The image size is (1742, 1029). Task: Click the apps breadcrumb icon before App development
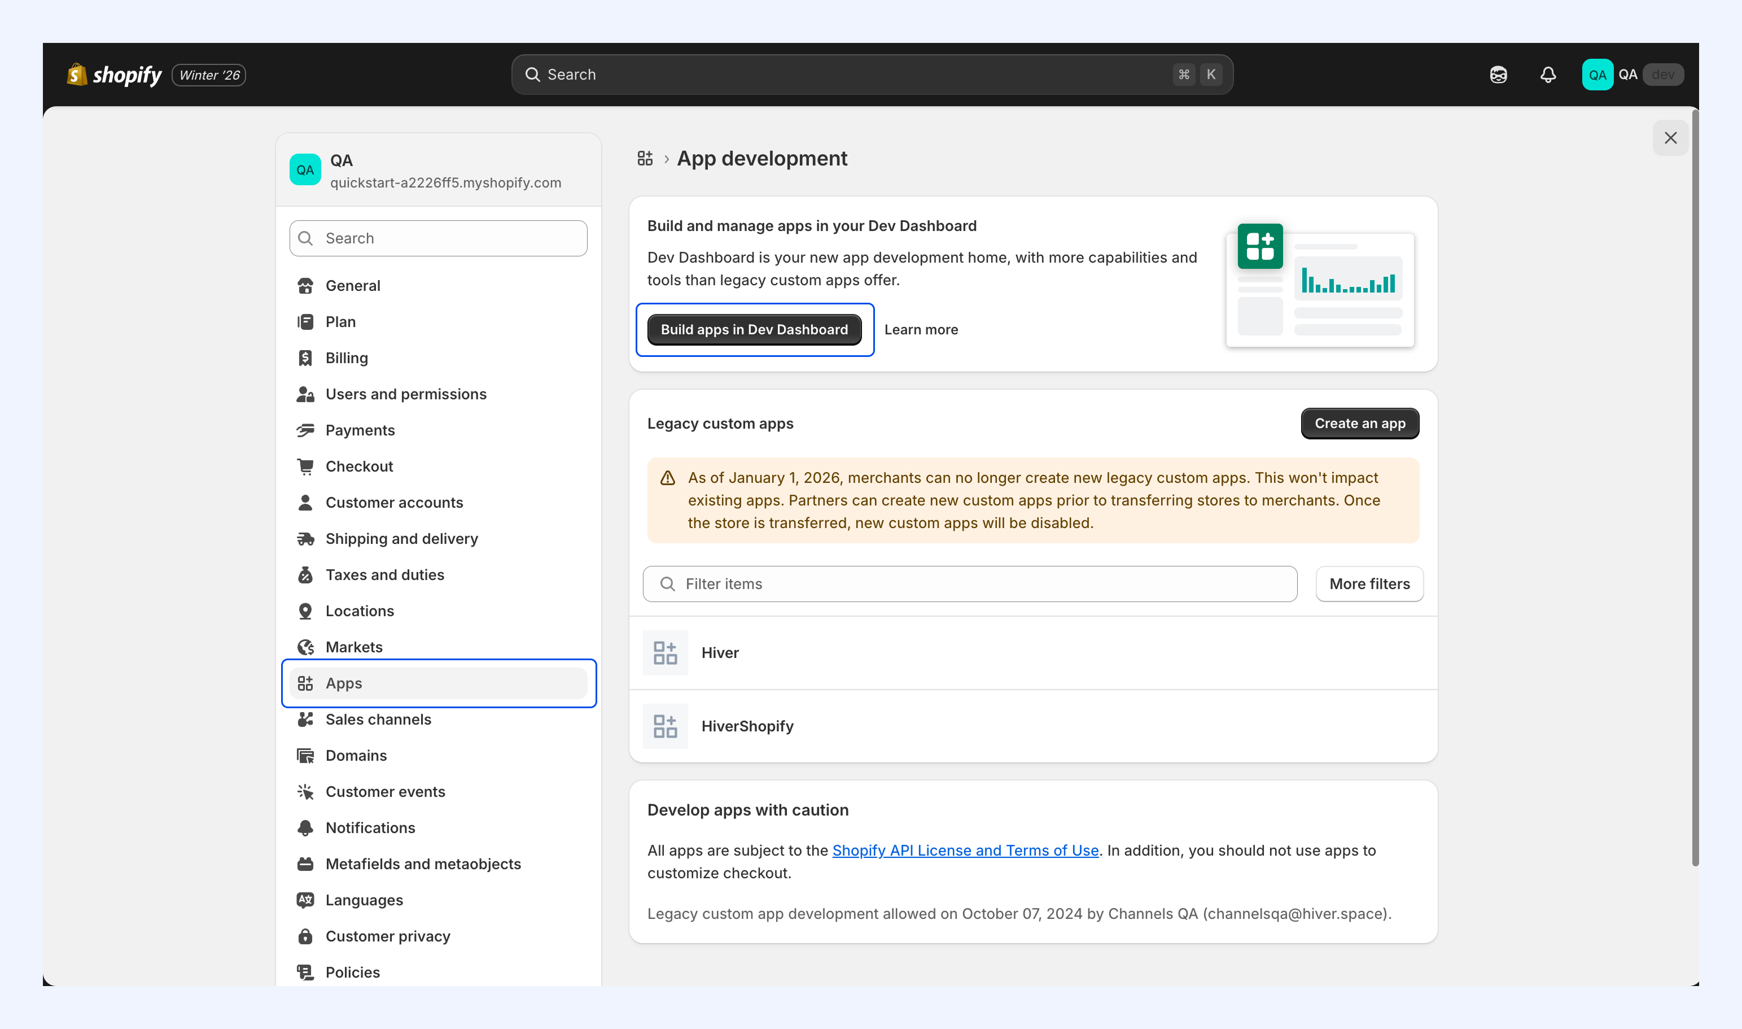(645, 159)
